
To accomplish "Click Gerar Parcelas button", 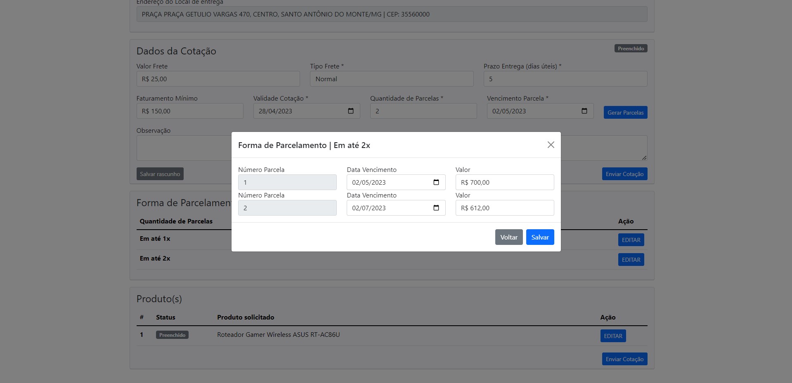I will [625, 113].
